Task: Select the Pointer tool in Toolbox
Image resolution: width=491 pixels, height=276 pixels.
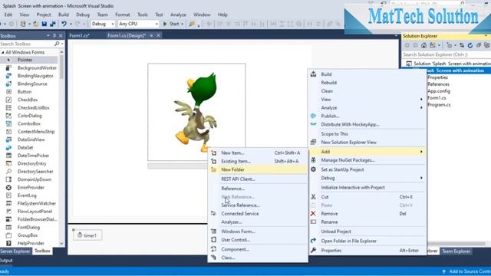Action: click(25, 60)
